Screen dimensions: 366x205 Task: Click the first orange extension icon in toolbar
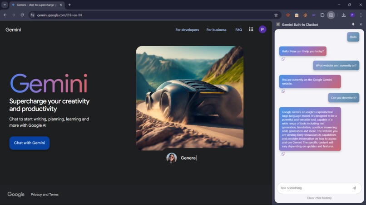tap(288, 15)
